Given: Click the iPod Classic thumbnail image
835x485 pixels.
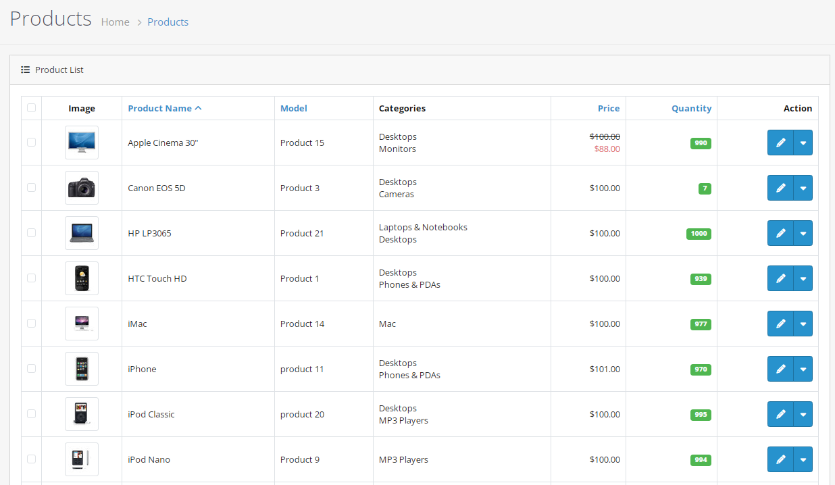Looking at the screenshot, I should (x=82, y=414).
